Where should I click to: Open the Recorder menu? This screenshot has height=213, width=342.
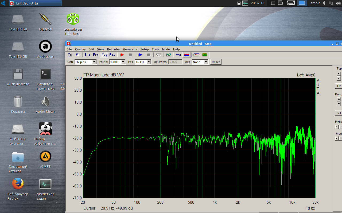[x=114, y=49]
